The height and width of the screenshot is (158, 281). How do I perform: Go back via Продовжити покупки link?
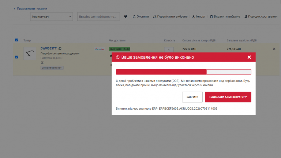(30, 8)
